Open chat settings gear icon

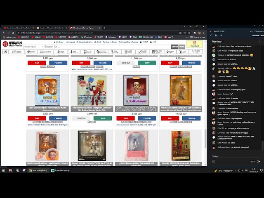click(x=222, y=35)
